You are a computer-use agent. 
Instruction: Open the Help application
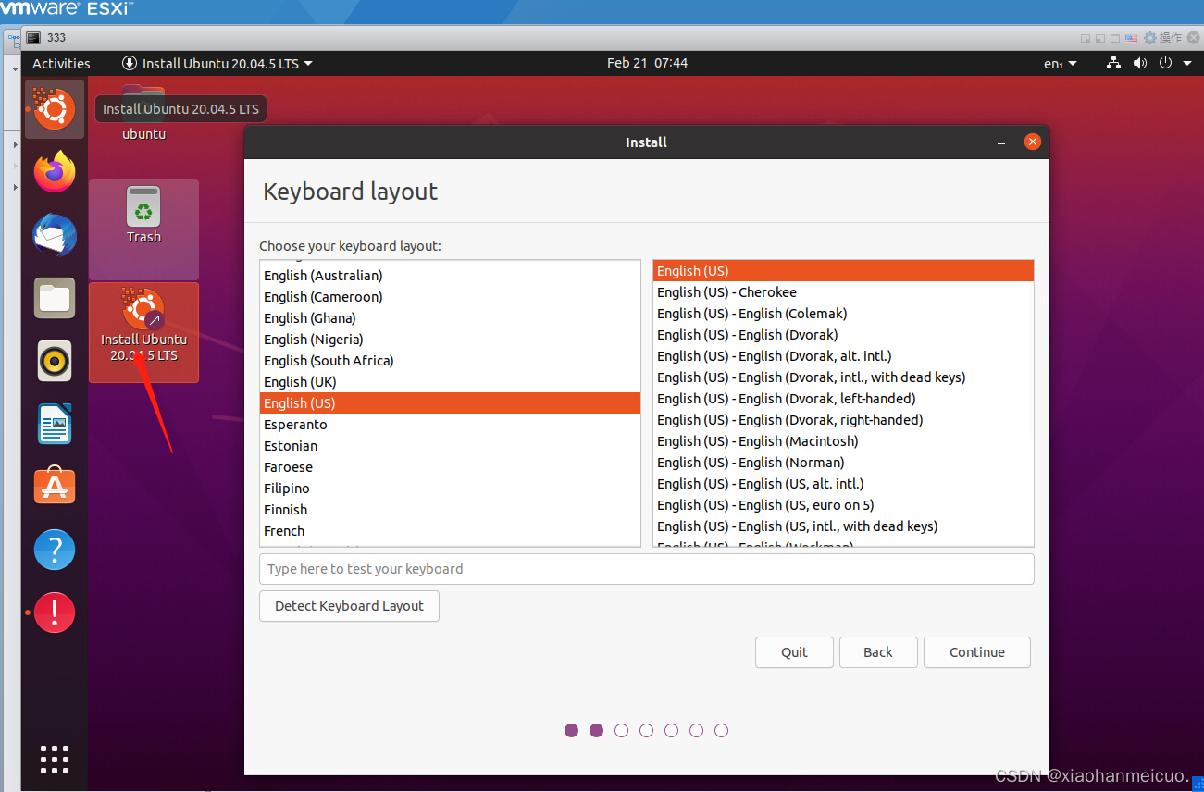(54, 549)
